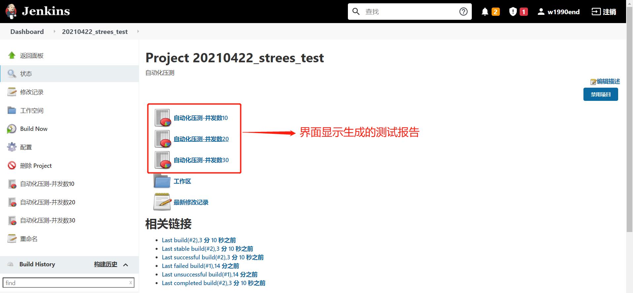This screenshot has height=293, width=633.
Task: Click the 编辑描述 edit icon
Action: (593, 82)
